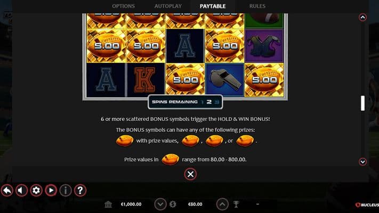Switch to the AUTOPLAY tab
This screenshot has height=213, width=379.
[x=168, y=6]
